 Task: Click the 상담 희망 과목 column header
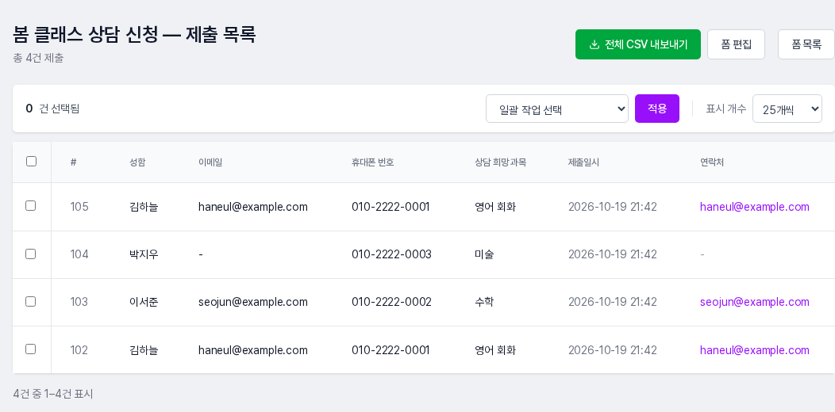point(501,162)
